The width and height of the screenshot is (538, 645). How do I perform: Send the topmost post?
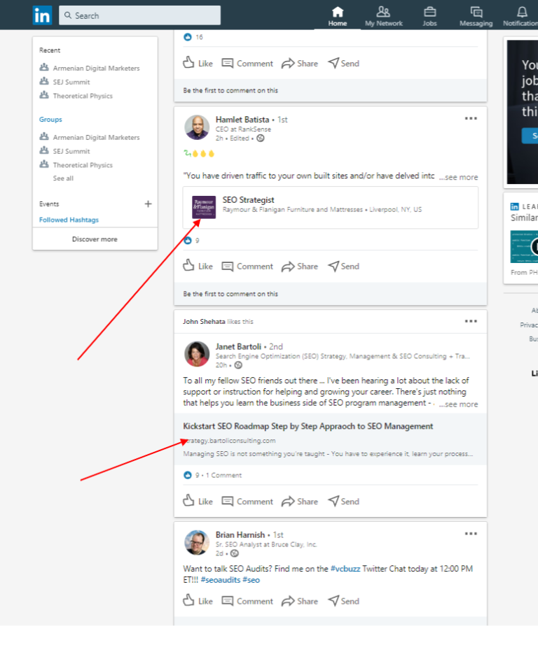pos(343,64)
